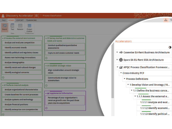Select 1.1.1.2 Identify economi tree item
This screenshot has height=129, width=172.
(154, 108)
